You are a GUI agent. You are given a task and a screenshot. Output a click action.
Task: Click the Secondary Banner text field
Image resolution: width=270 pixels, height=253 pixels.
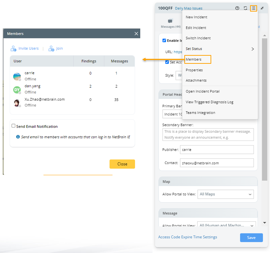[208, 135]
